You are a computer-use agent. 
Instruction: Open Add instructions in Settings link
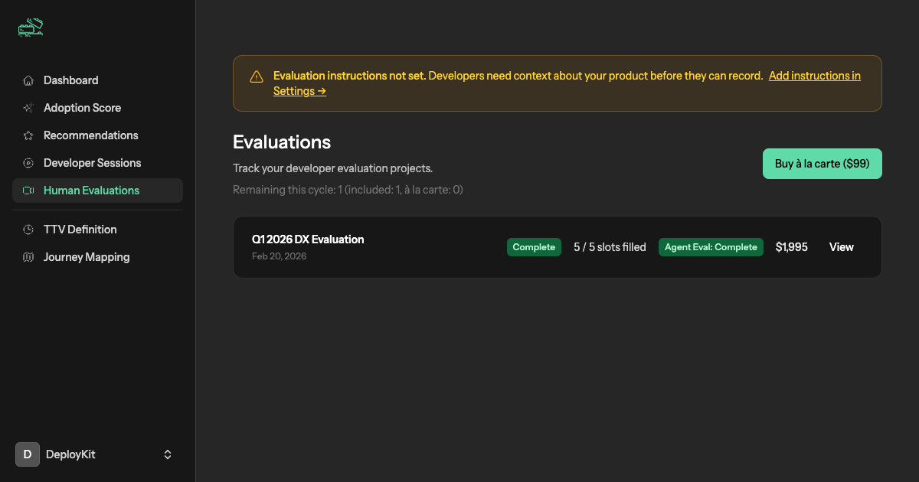pos(814,75)
